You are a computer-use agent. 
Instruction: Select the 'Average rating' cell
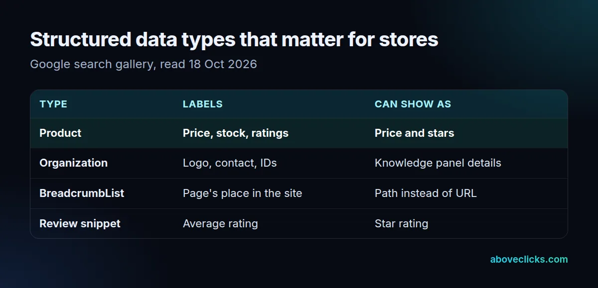coord(220,224)
